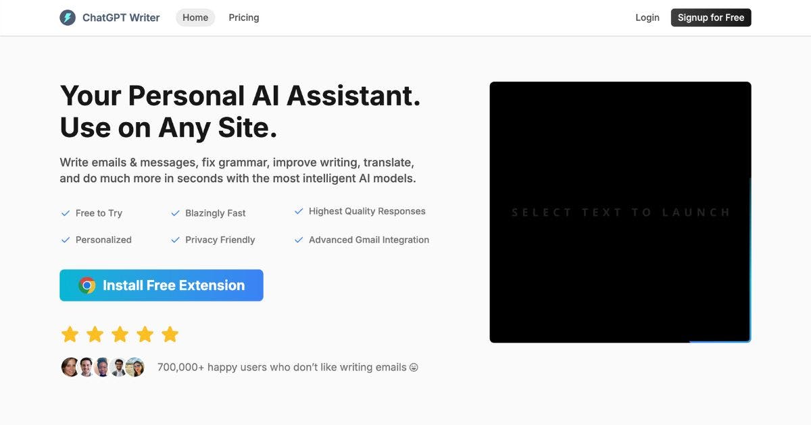Click the ChatGPT Writer brand name text

tap(121, 18)
